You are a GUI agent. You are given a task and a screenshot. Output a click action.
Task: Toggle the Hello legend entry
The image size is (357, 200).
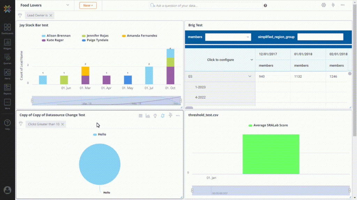(x=99, y=134)
